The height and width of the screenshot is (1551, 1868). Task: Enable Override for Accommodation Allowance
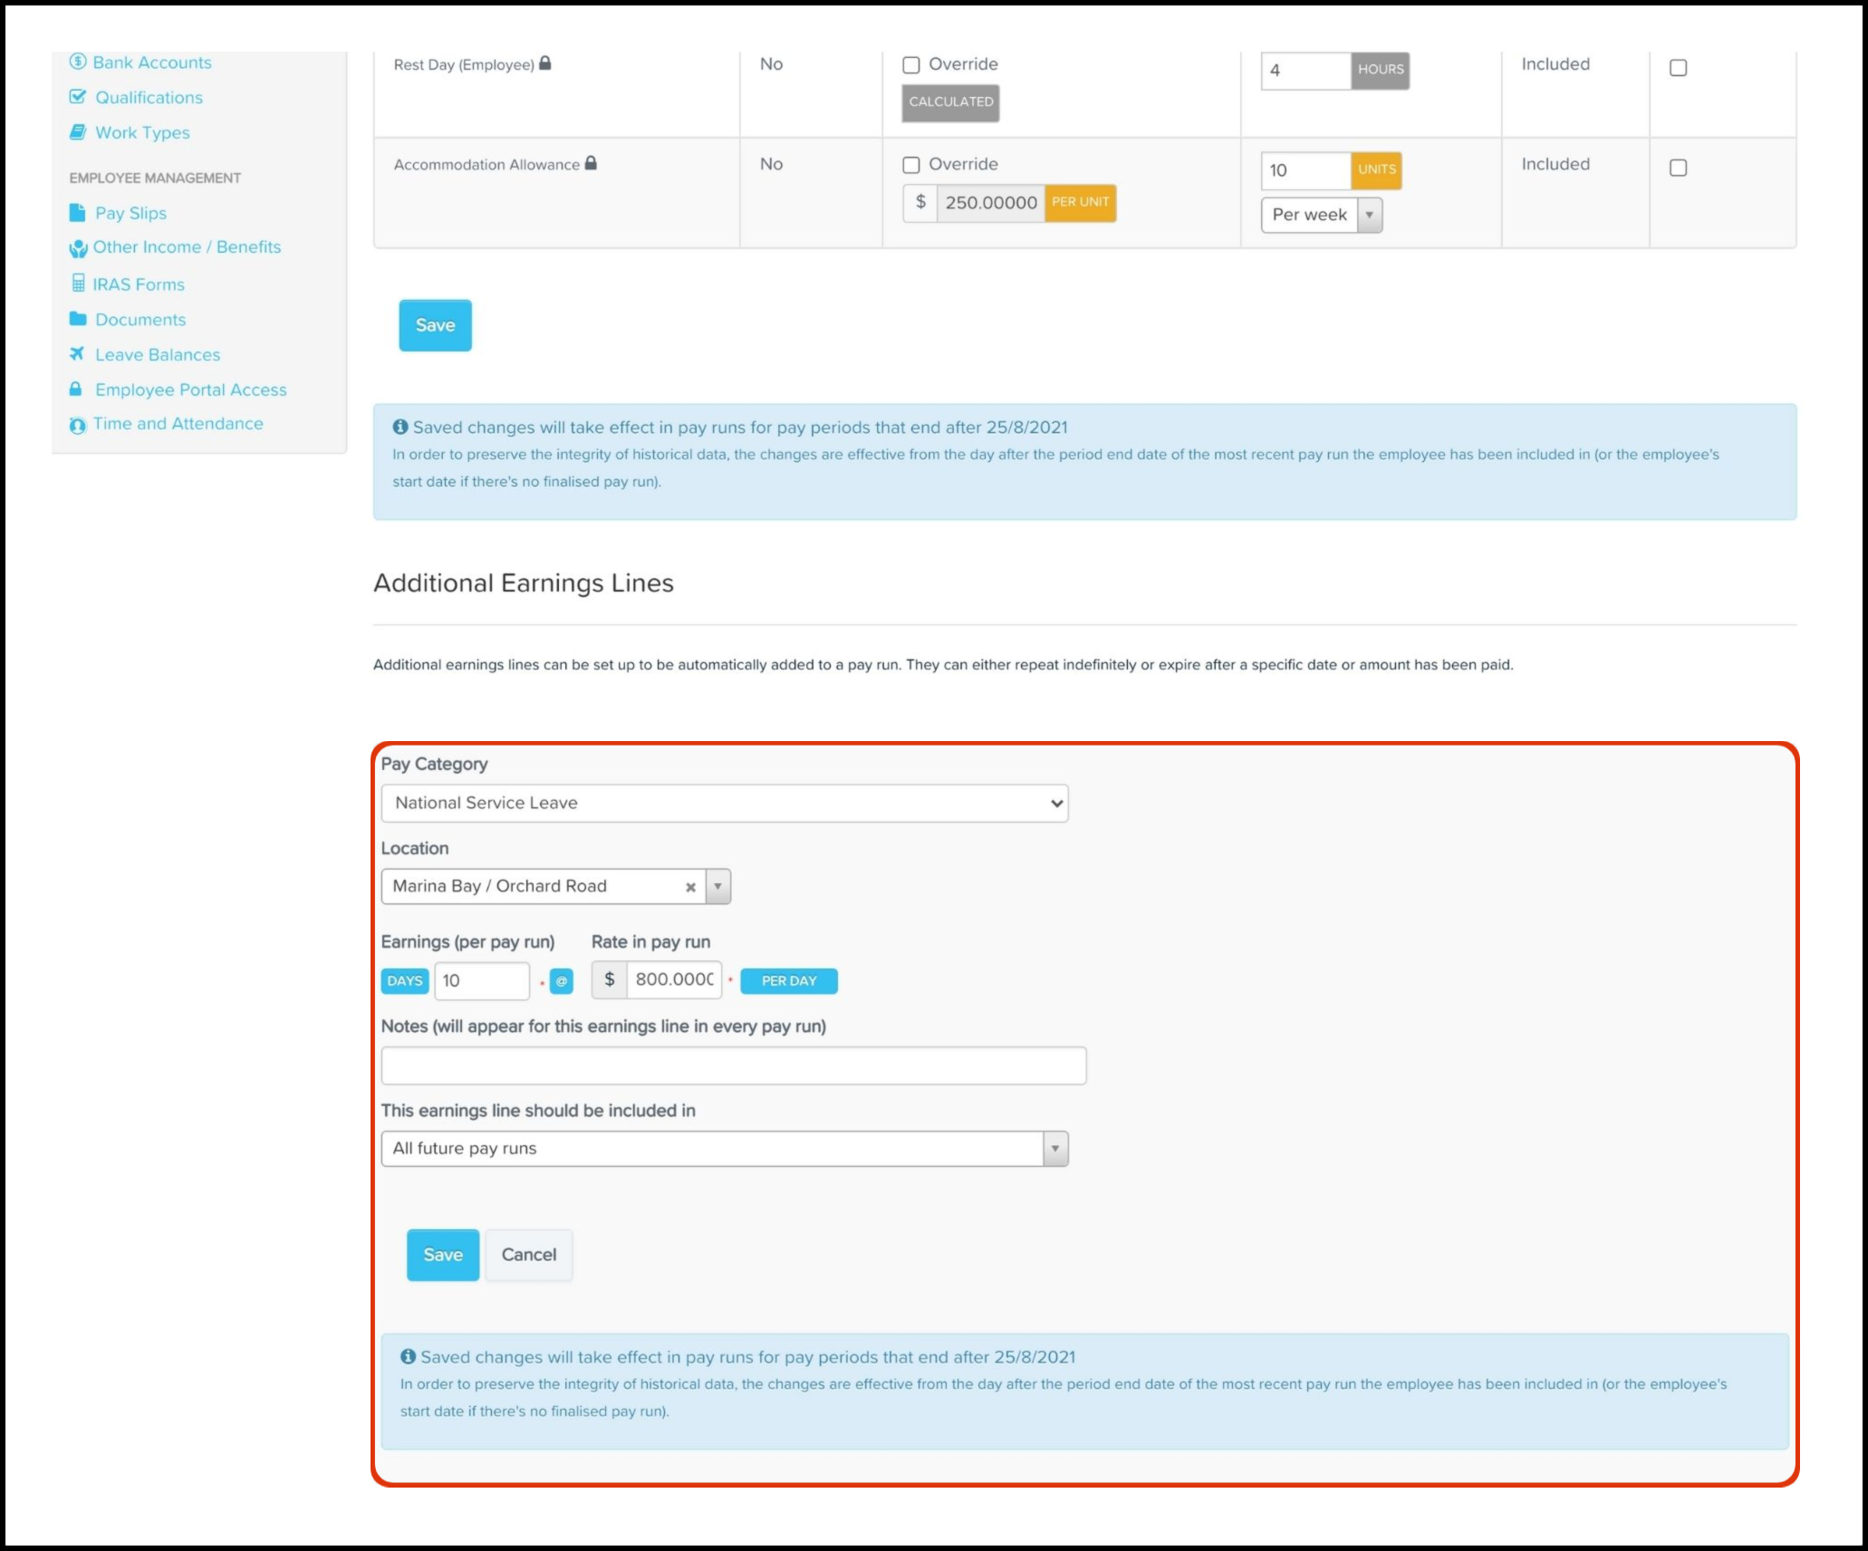(911, 165)
